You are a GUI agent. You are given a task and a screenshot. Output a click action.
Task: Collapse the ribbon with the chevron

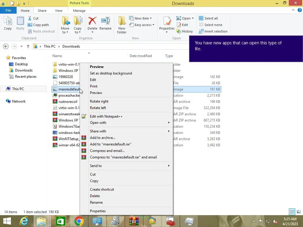click(293, 10)
